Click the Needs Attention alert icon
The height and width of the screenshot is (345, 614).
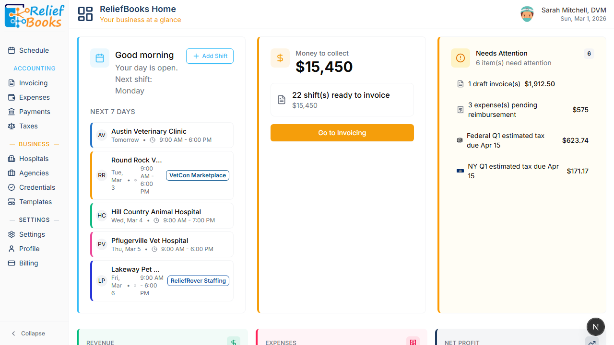pyautogui.click(x=460, y=58)
